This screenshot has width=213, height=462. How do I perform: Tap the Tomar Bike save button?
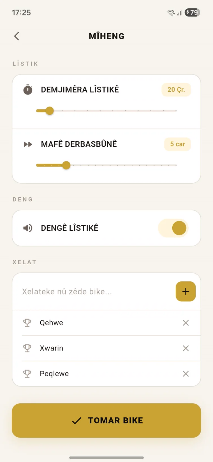(106, 420)
